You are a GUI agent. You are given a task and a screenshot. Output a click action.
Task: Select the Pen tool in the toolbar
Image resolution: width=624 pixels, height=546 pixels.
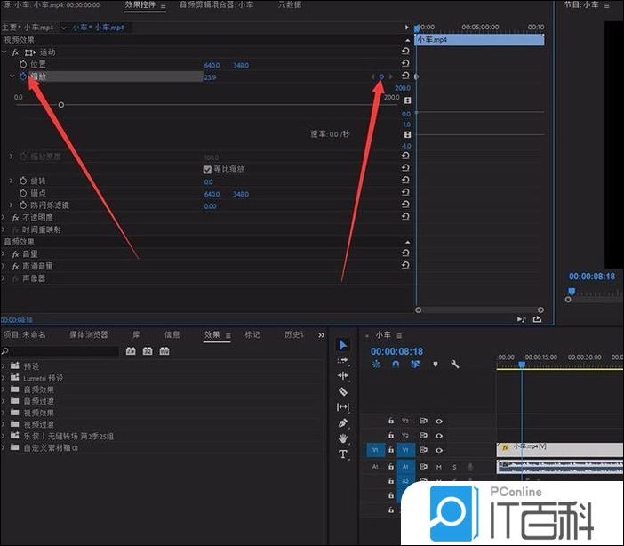(343, 422)
